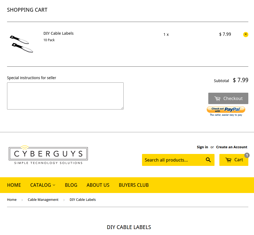Open the Blog menu item
The image size is (254, 235).
tap(71, 185)
